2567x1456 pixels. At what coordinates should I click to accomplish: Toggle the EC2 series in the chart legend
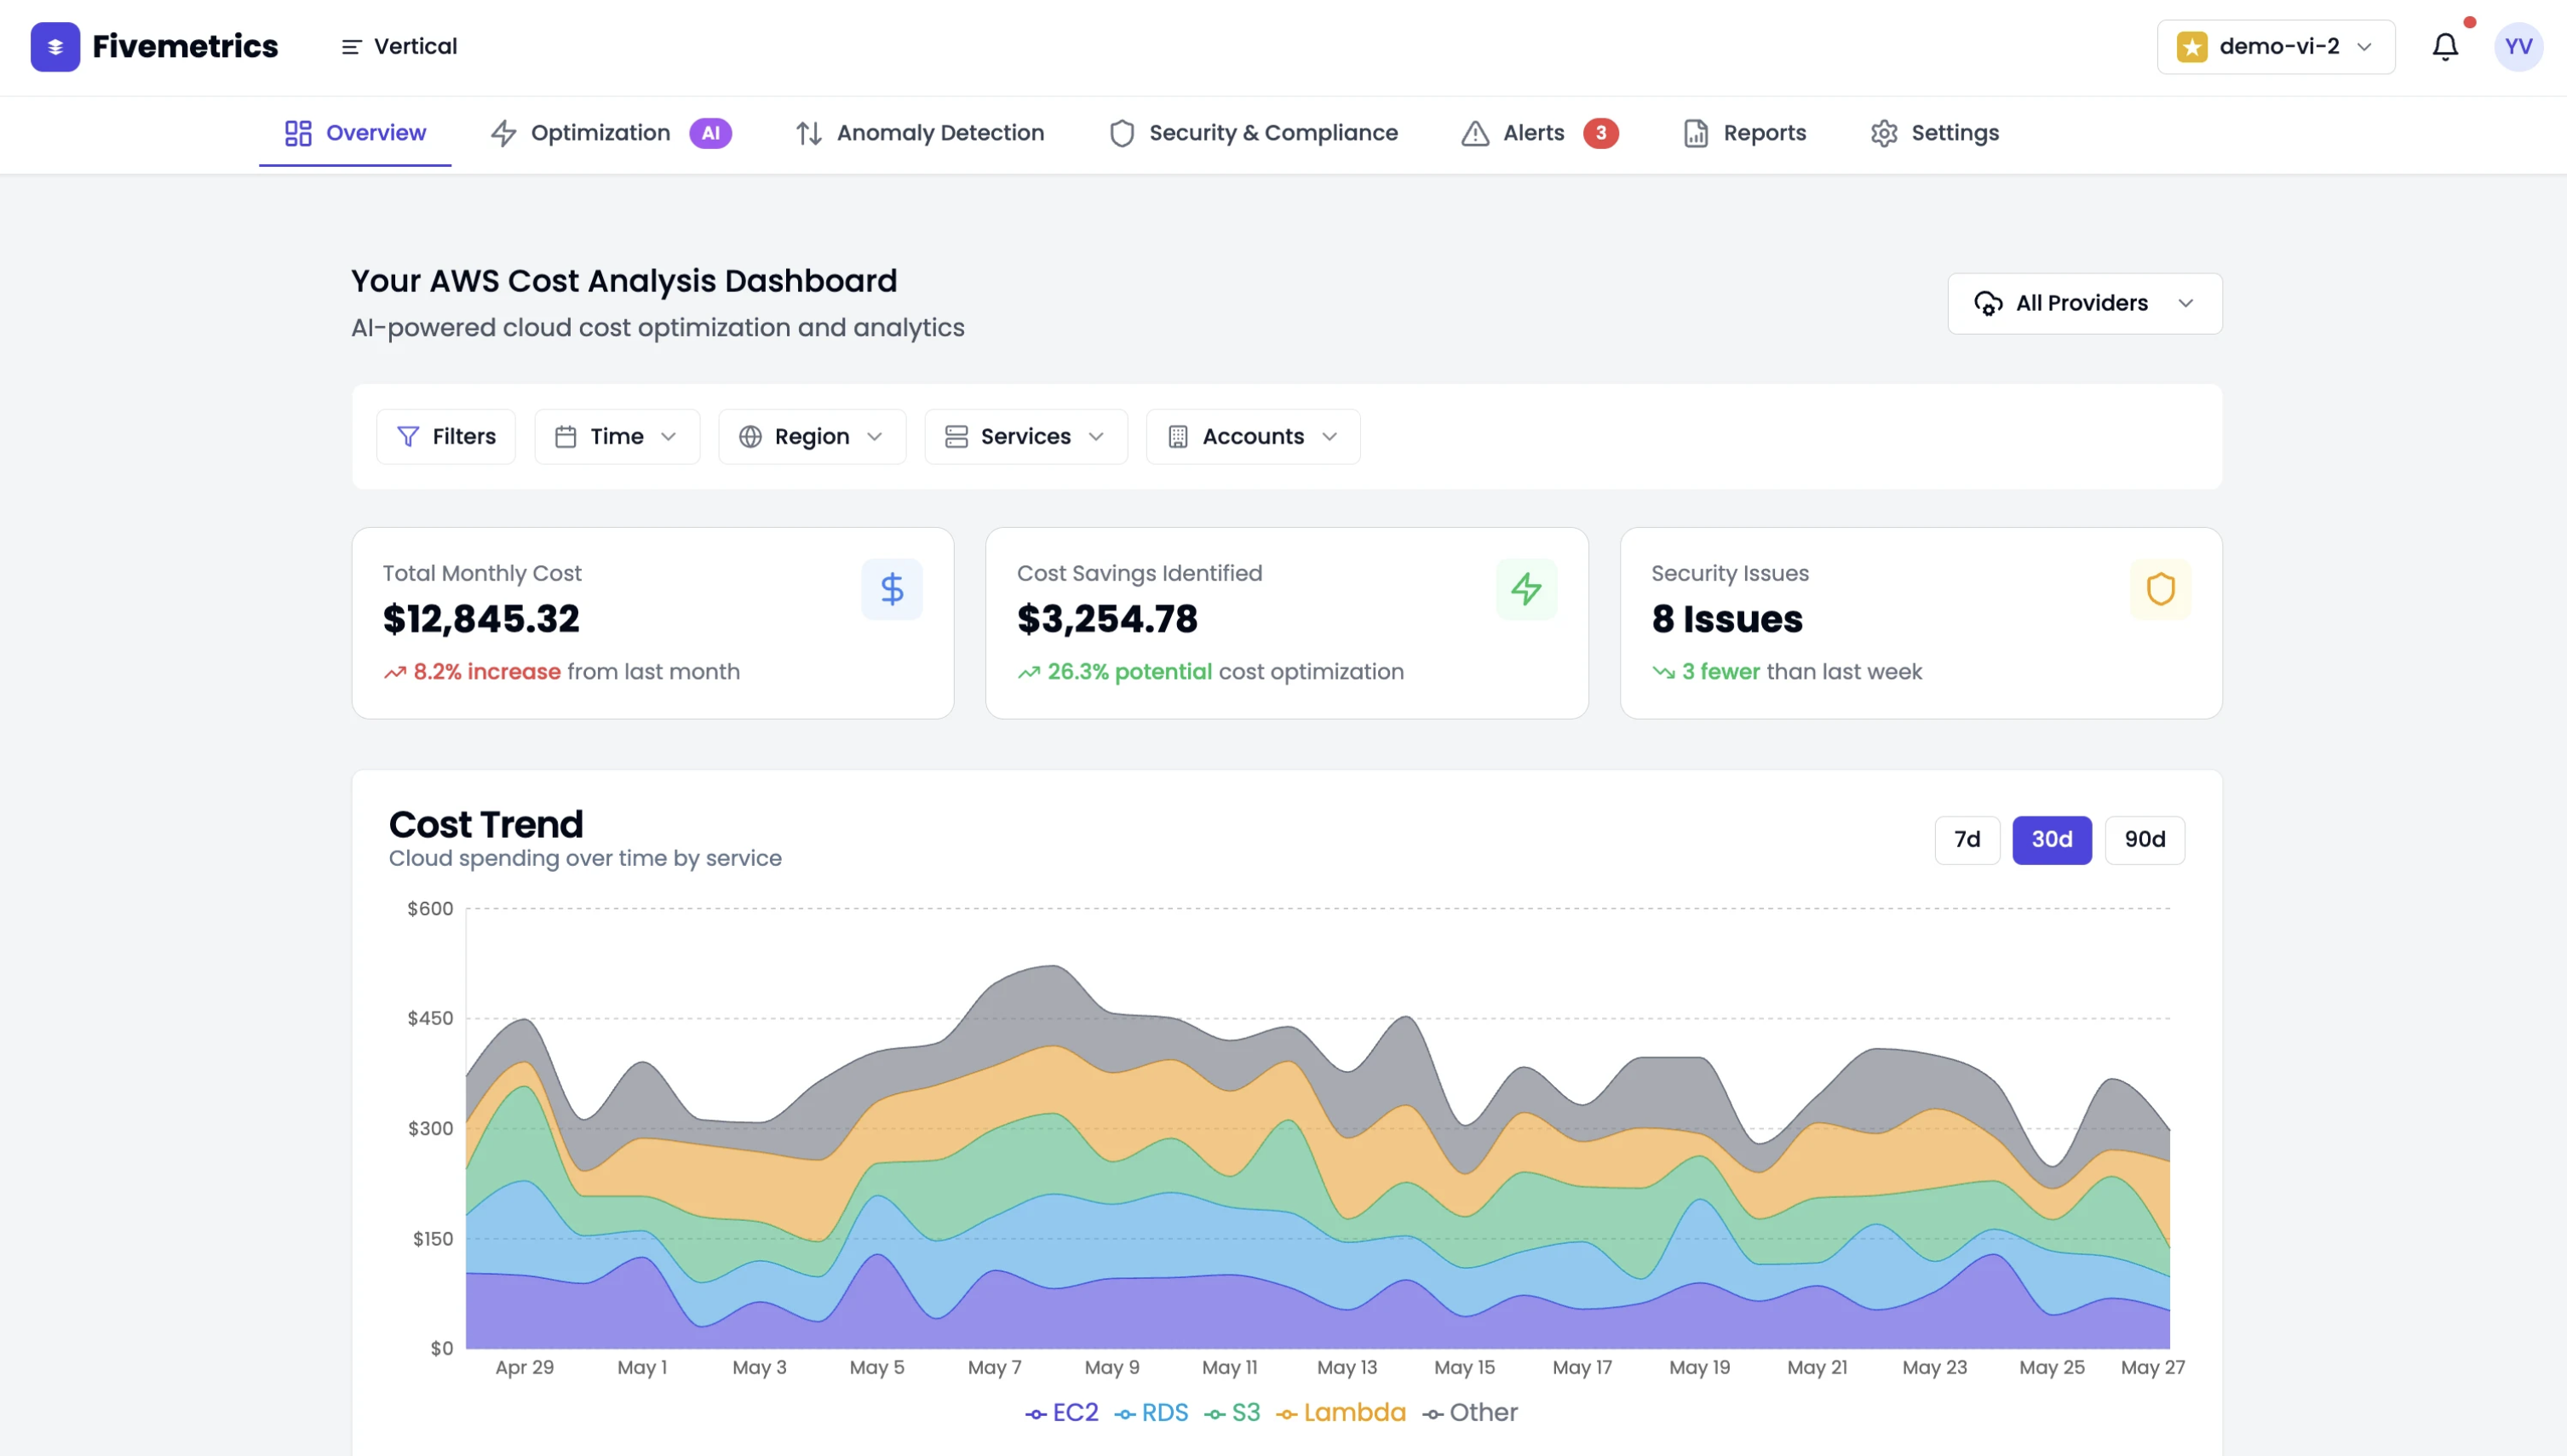(1060, 1413)
